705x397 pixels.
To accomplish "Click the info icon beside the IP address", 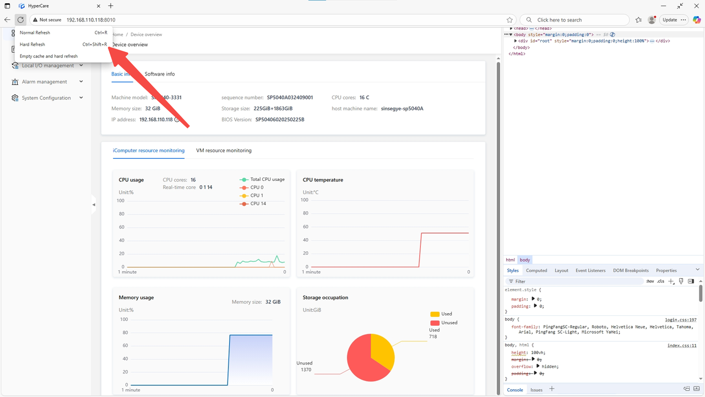I will 177,120.
